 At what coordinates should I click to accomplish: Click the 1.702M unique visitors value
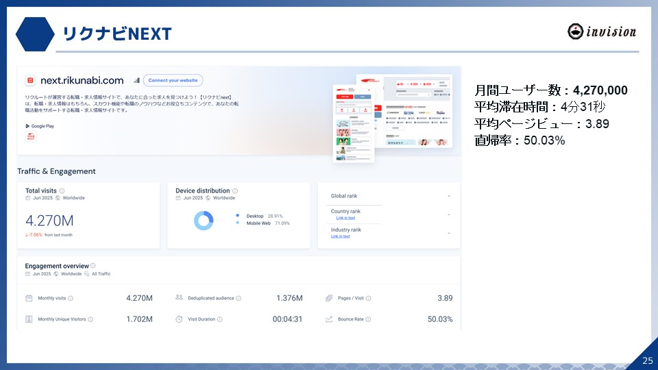tap(139, 319)
